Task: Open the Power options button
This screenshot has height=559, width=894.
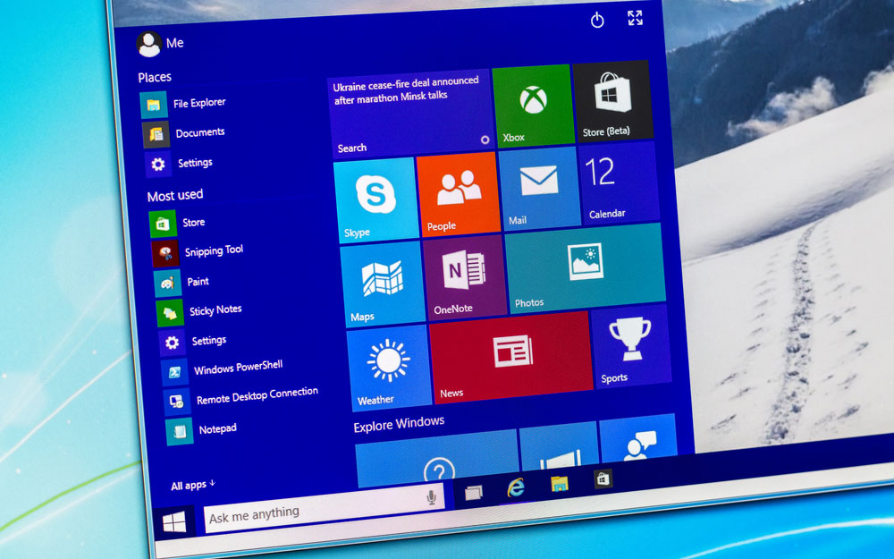Action: coord(597,20)
